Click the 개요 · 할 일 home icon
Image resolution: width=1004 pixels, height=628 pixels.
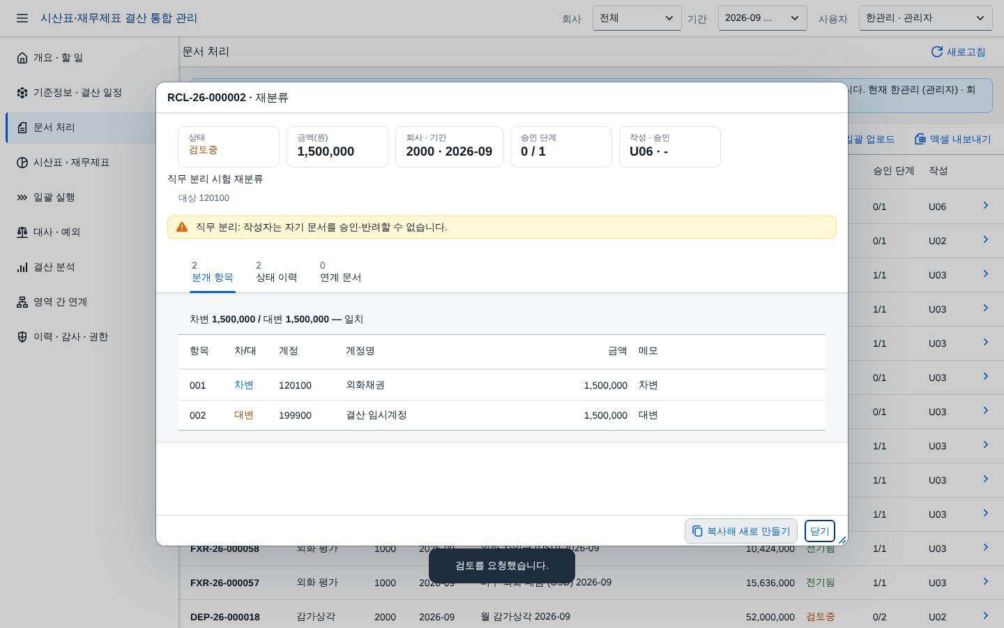click(x=22, y=58)
